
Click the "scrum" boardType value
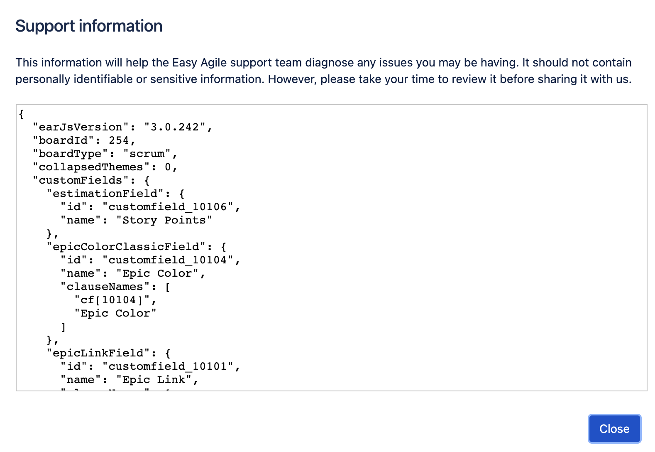click(x=147, y=154)
